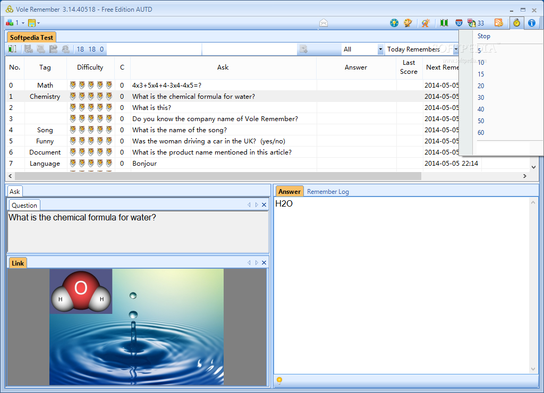Click the orange letter A star icon
This screenshot has width=544, height=393.
click(x=426, y=23)
